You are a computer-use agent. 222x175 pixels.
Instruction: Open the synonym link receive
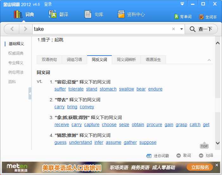62,125
